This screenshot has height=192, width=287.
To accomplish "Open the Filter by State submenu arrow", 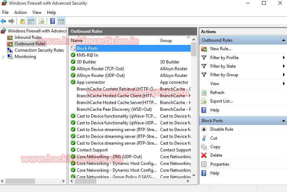I will (284, 66).
